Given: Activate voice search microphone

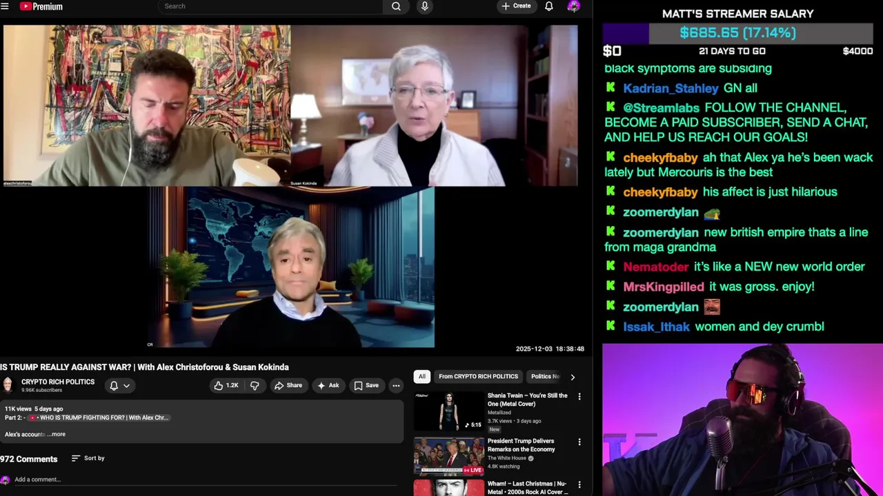Looking at the screenshot, I should coord(424,6).
